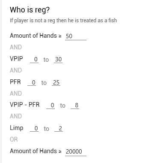Select the PFR minimum value field
This screenshot has width=160, height=163.
click(x=32, y=82)
